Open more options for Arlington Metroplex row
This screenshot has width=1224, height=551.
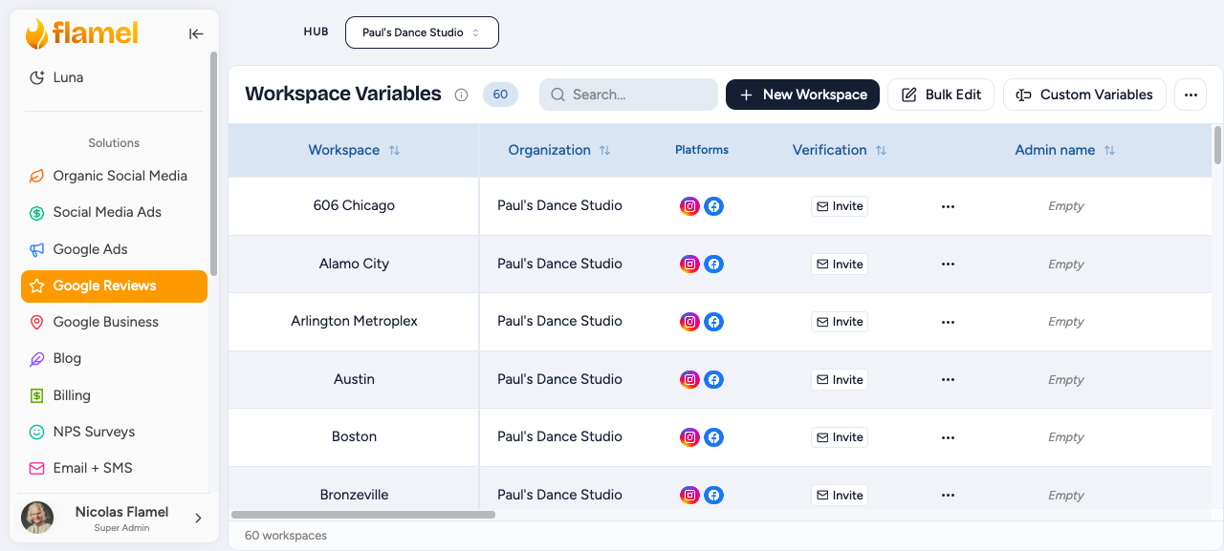(x=948, y=322)
